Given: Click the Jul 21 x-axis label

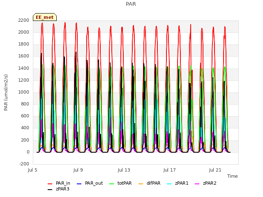Looking at the screenshot, I should pyautogui.click(x=215, y=170).
